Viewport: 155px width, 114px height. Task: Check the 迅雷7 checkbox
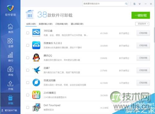28,70
